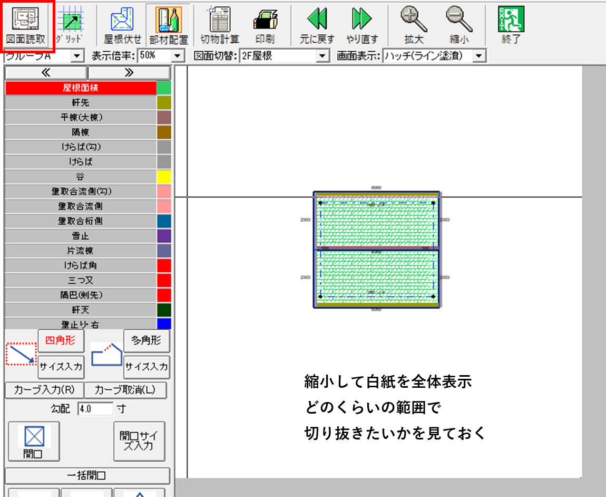Click the 勾配 slope input field

coord(95,408)
